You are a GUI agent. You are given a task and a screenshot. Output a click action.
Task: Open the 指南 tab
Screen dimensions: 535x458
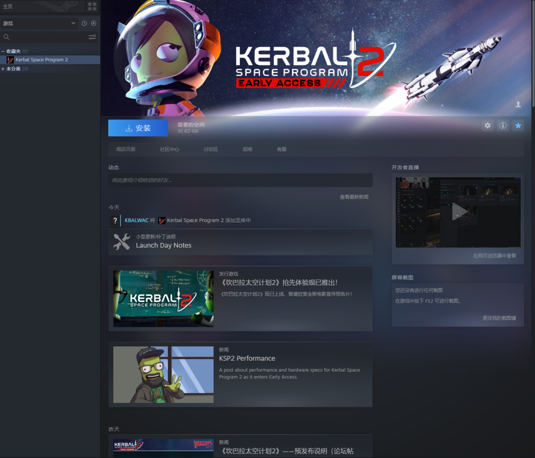(247, 149)
